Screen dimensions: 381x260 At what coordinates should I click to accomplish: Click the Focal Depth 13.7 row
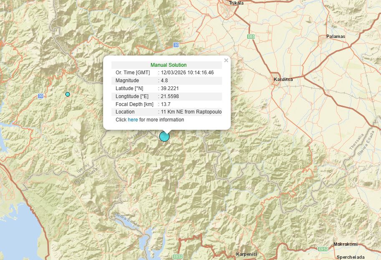(167, 104)
